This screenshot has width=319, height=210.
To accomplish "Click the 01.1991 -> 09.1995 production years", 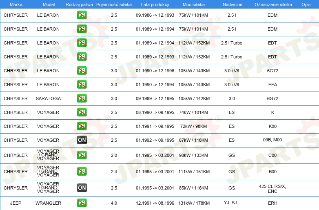I will (x=155, y=126).
